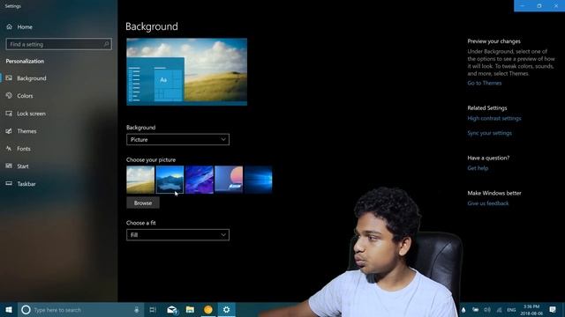Click the Cortana circle icon
Screen dimensions: 565x317
point(26,309)
